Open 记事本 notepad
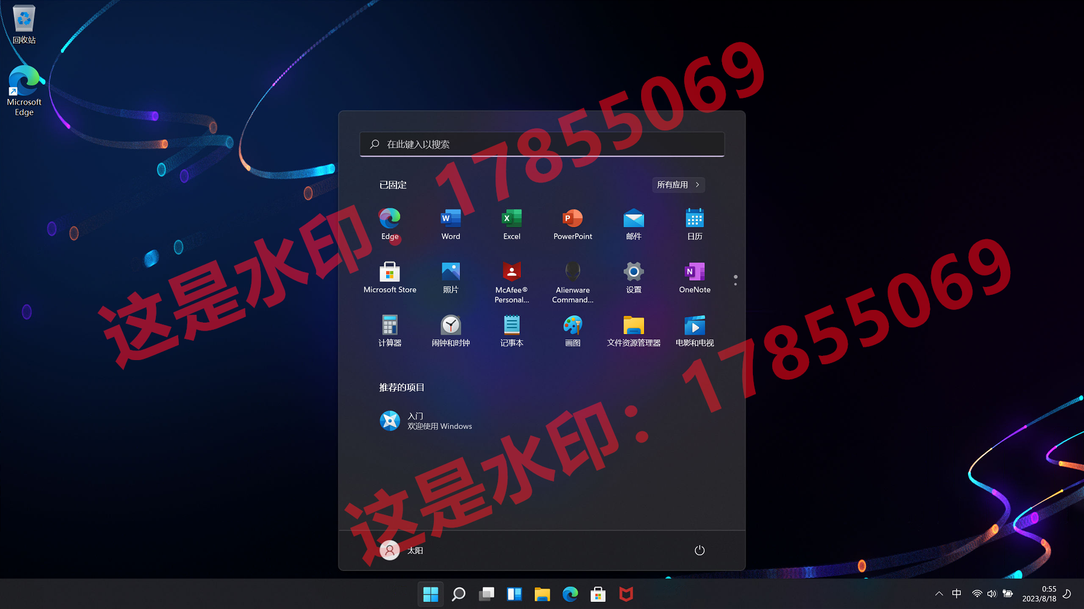The image size is (1084, 609). click(x=512, y=331)
